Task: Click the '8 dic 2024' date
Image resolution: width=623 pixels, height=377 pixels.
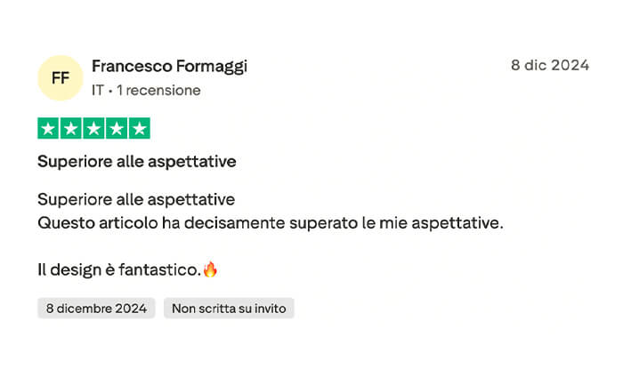Action: tap(549, 65)
